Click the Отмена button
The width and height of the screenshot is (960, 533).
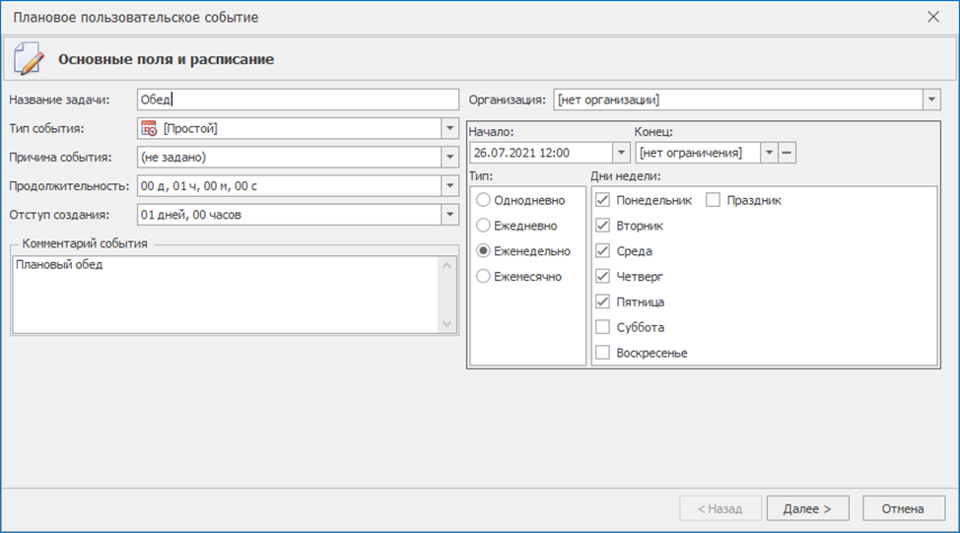pos(903,508)
